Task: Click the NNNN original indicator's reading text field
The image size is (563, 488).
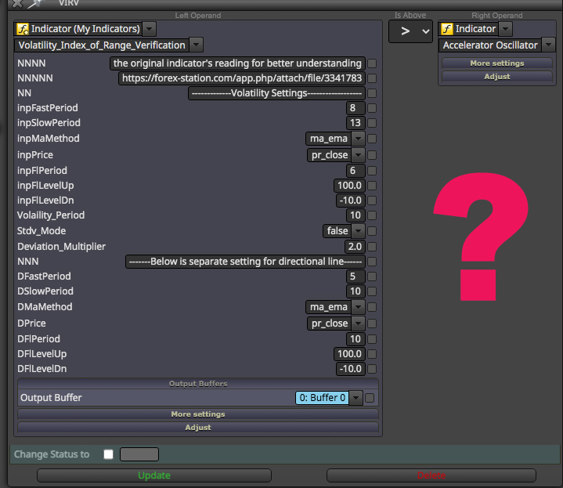Action: (x=237, y=63)
